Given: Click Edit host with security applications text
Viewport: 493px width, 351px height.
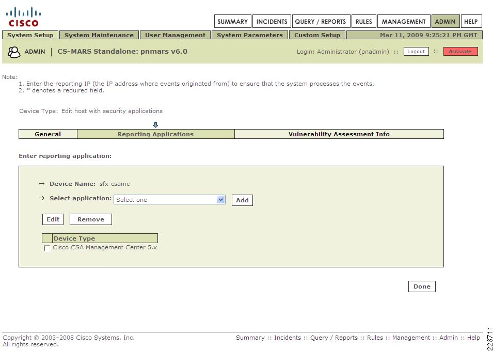Looking at the screenshot, I should click(x=112, y=111).
